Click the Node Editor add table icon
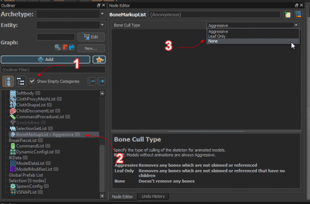This screenshot has width=310, height=204. pos(287,14)
